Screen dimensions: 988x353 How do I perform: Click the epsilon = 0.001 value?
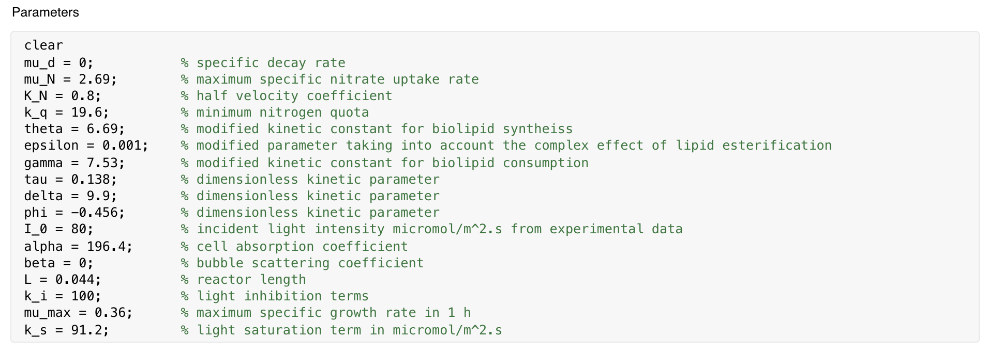[x=86, y=146]
